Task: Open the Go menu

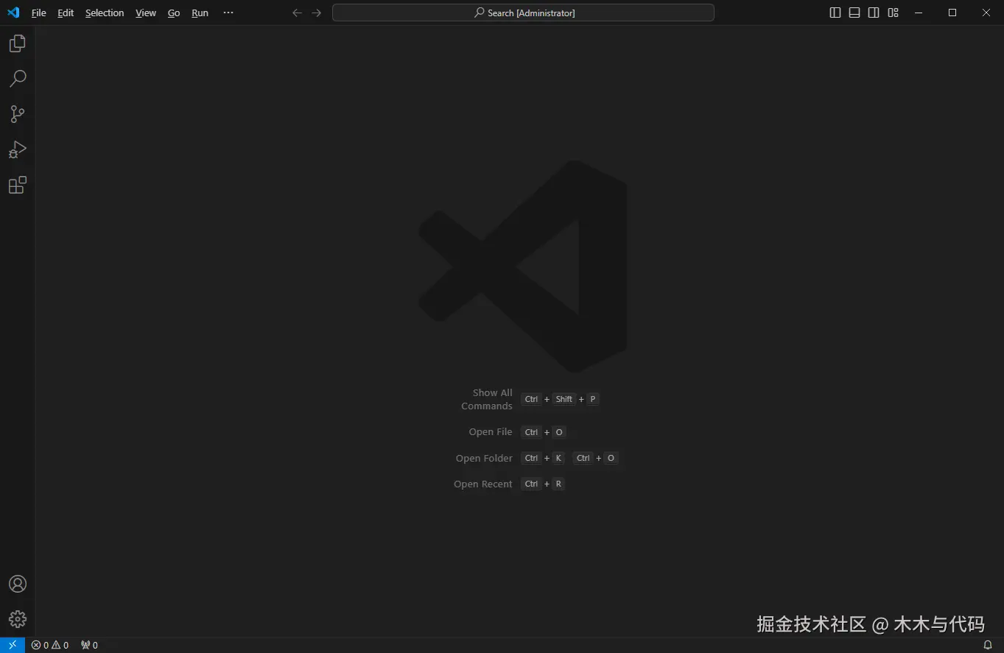Action: tap(174, 13)
